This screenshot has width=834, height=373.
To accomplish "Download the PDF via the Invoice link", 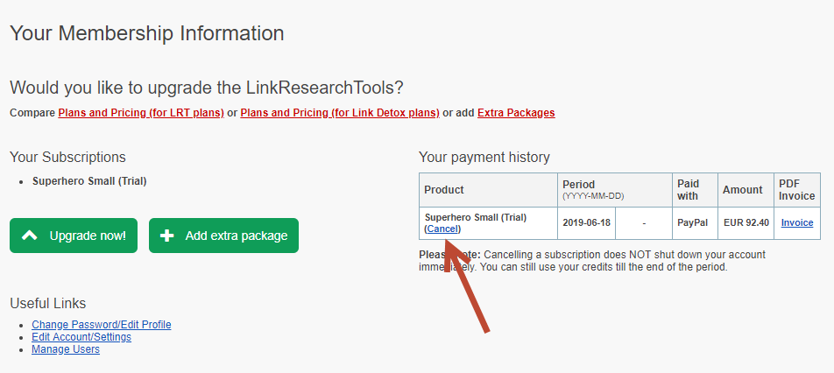I will 797,222.
